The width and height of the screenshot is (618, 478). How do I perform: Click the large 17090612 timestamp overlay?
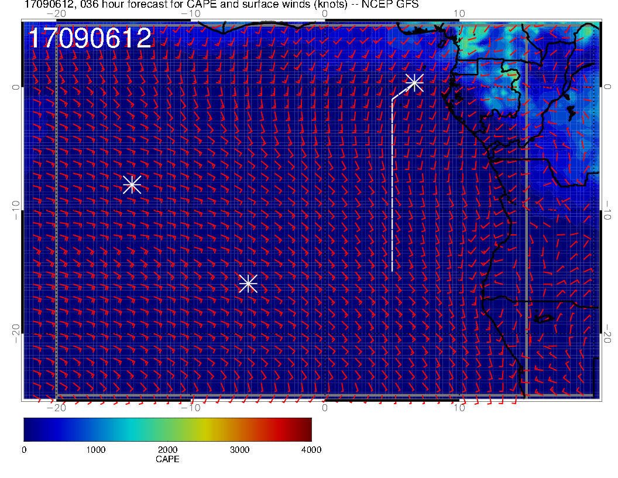pos(90,38)
